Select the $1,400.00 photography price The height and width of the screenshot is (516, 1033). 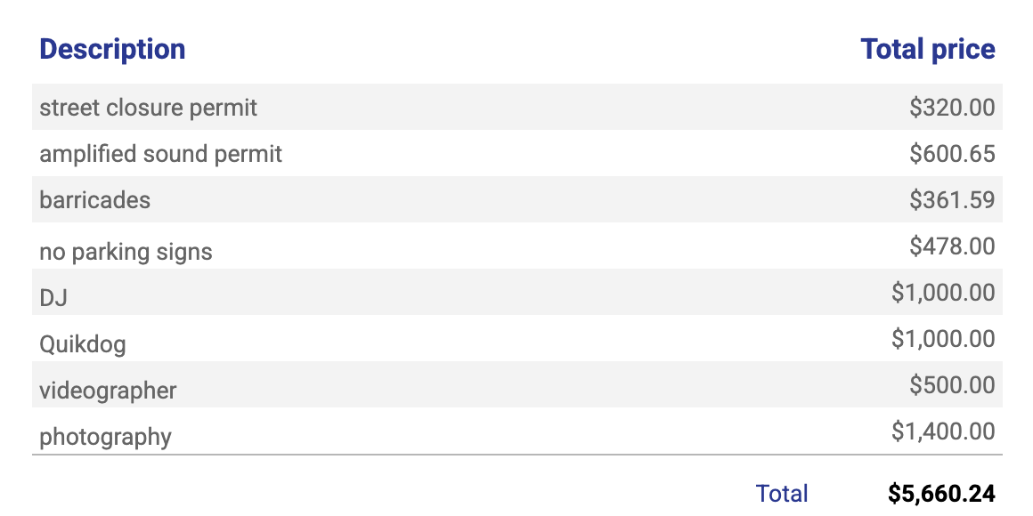pyautogui.click(x=943, y=431)
